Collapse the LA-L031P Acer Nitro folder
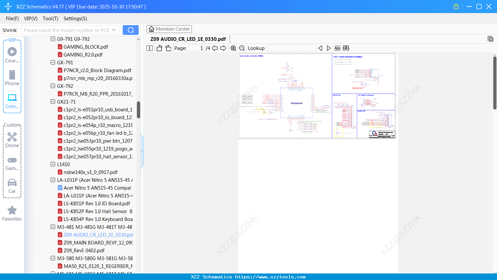The width and height of the screenshot is (497, 280). pyautogui.click(x=53, y=180)
